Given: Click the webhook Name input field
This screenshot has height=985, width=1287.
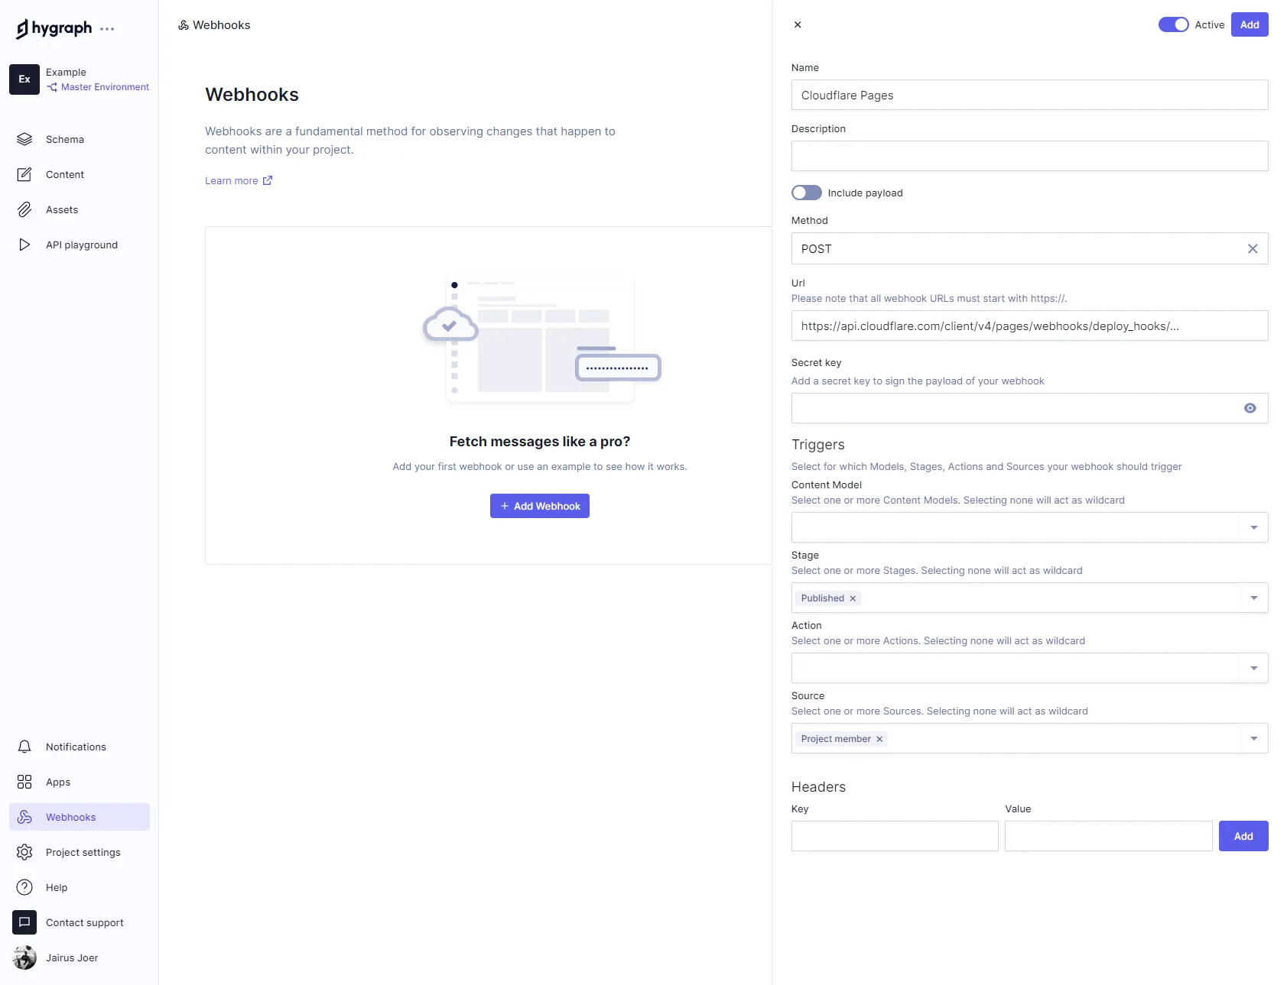Looking at the screenshot, I should tap(1029, 95).
